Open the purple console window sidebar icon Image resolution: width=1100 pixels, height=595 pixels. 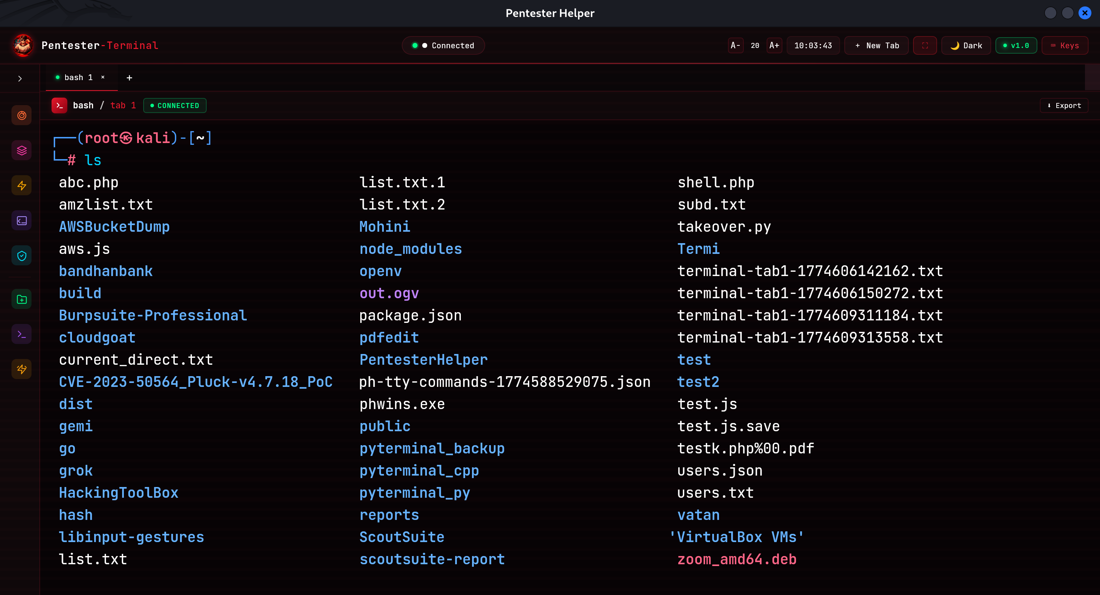[21, 221]
